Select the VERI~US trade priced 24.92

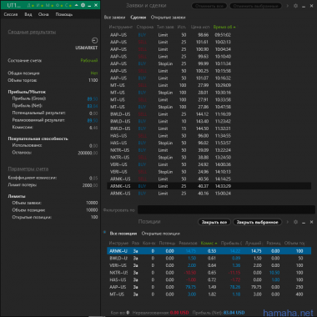209,164
